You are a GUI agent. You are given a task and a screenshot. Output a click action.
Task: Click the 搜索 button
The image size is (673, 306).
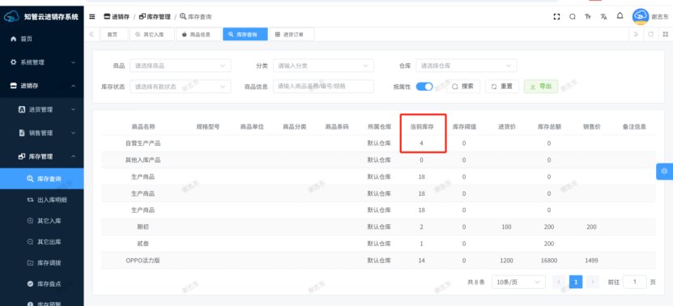coord(463,87)
